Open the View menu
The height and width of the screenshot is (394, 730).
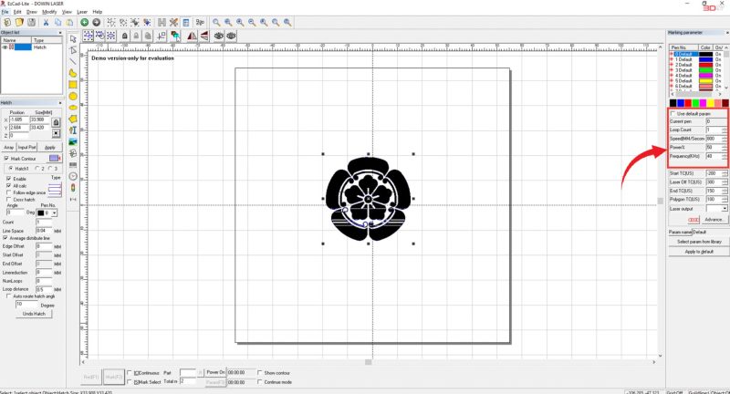[x=67, y=12]
